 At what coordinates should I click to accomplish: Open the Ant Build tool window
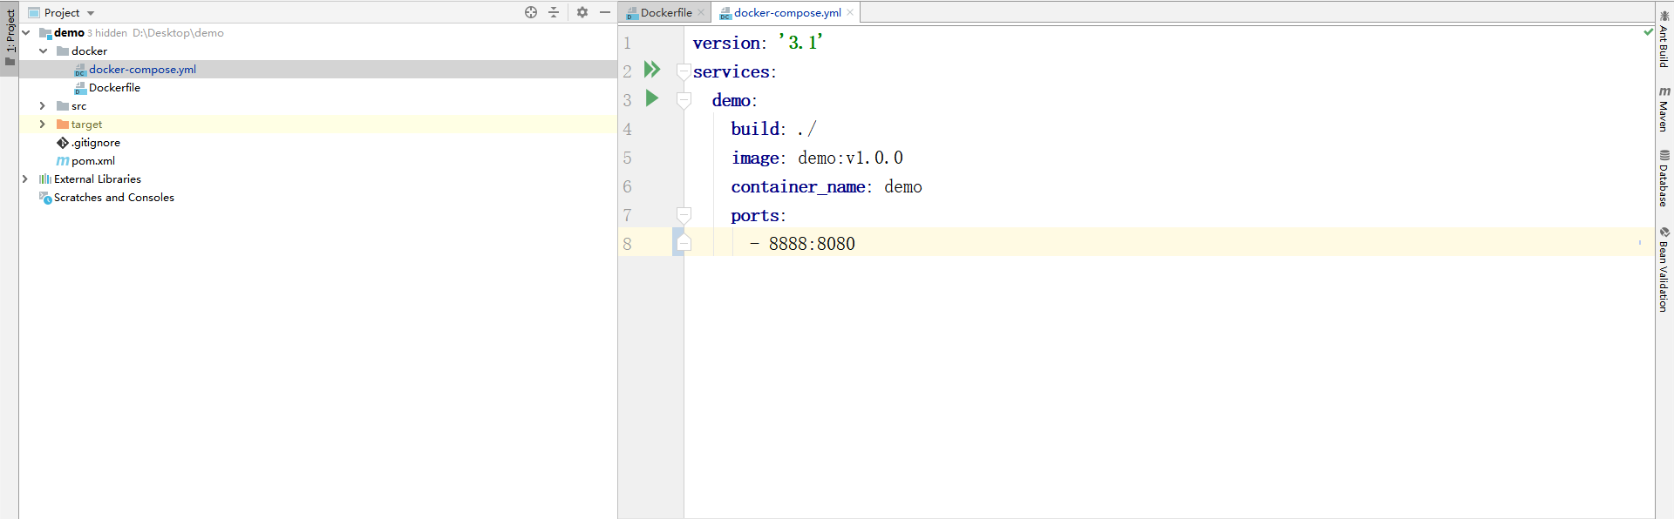coord(1664,40)
